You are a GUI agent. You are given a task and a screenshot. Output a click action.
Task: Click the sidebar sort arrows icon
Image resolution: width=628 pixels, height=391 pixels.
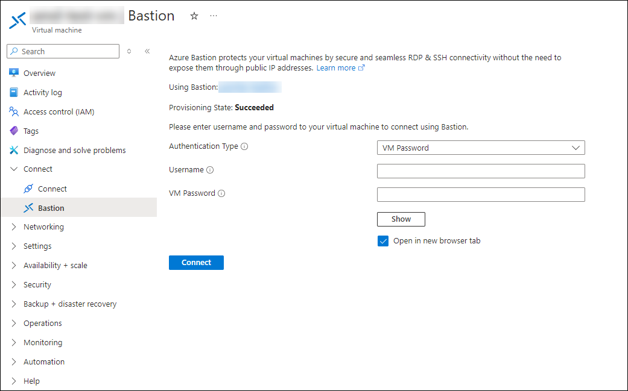[129, 51]
